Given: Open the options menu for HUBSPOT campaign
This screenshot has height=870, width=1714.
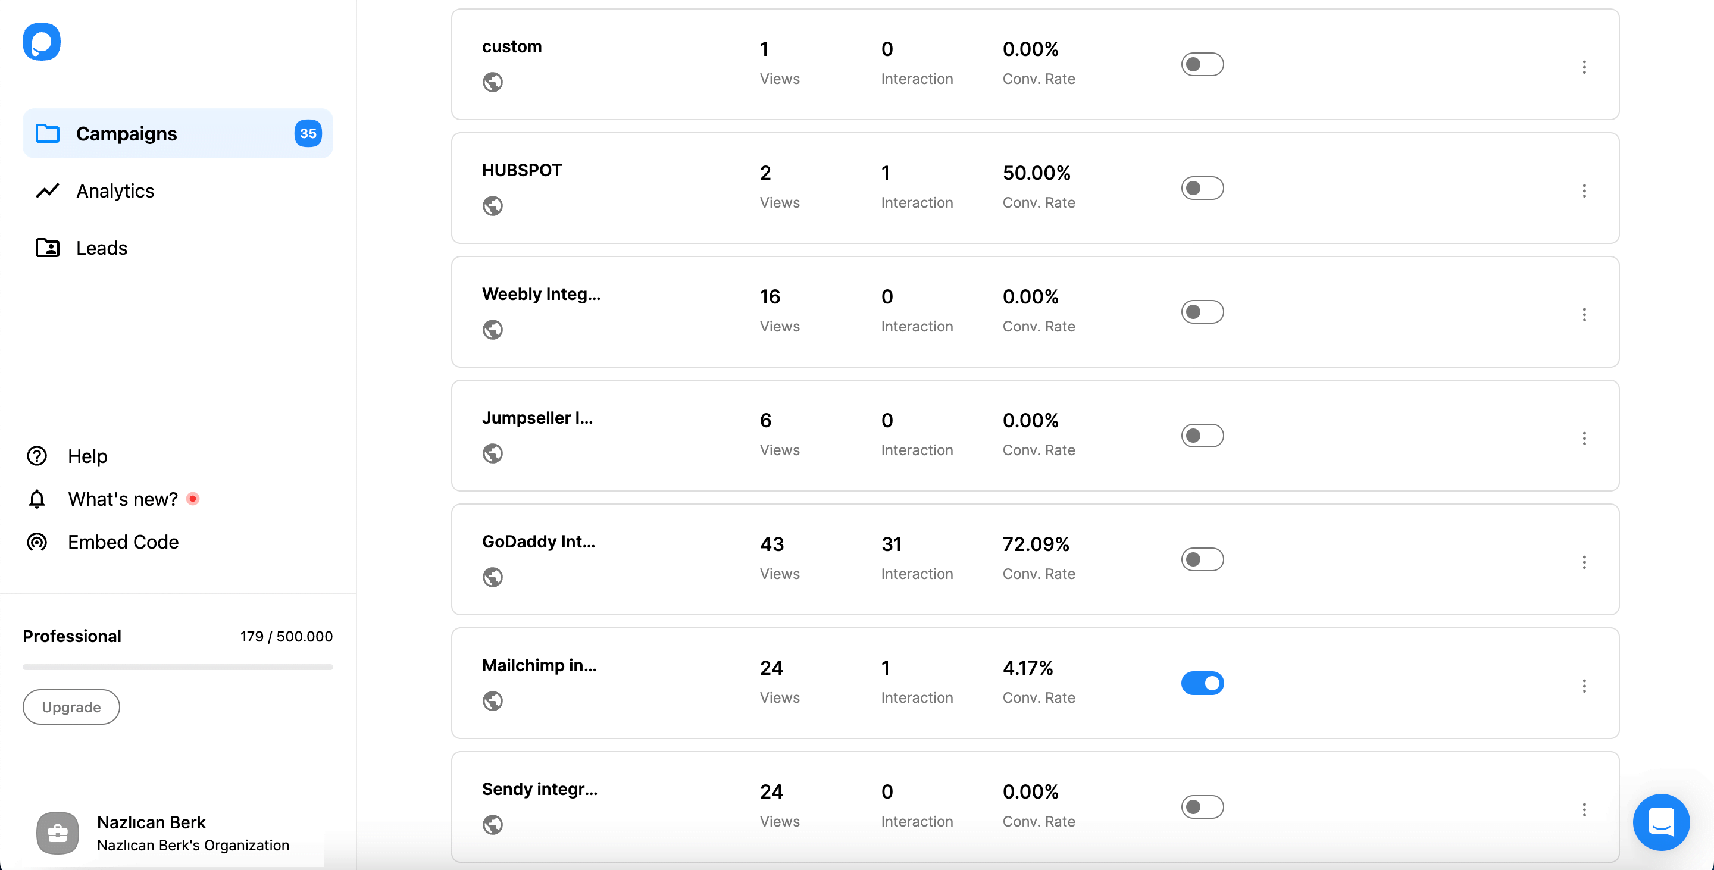Looking at the screenshot, I should (1585, 191).
